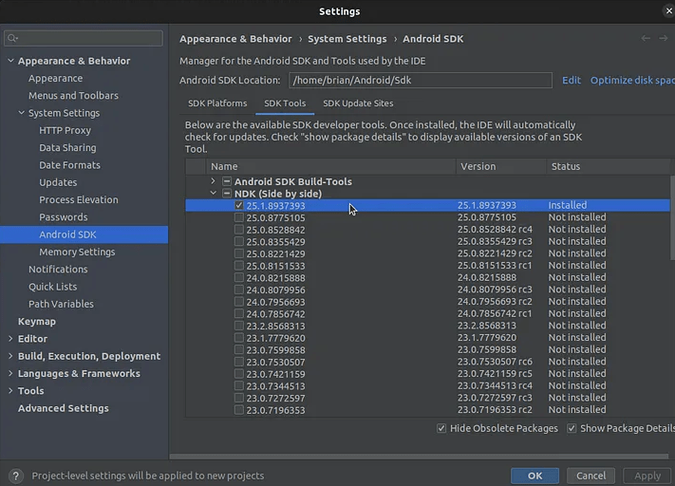Select version cell 23.0.7530507 rc6
The image size is (675, 486).
tap(495, 362)
